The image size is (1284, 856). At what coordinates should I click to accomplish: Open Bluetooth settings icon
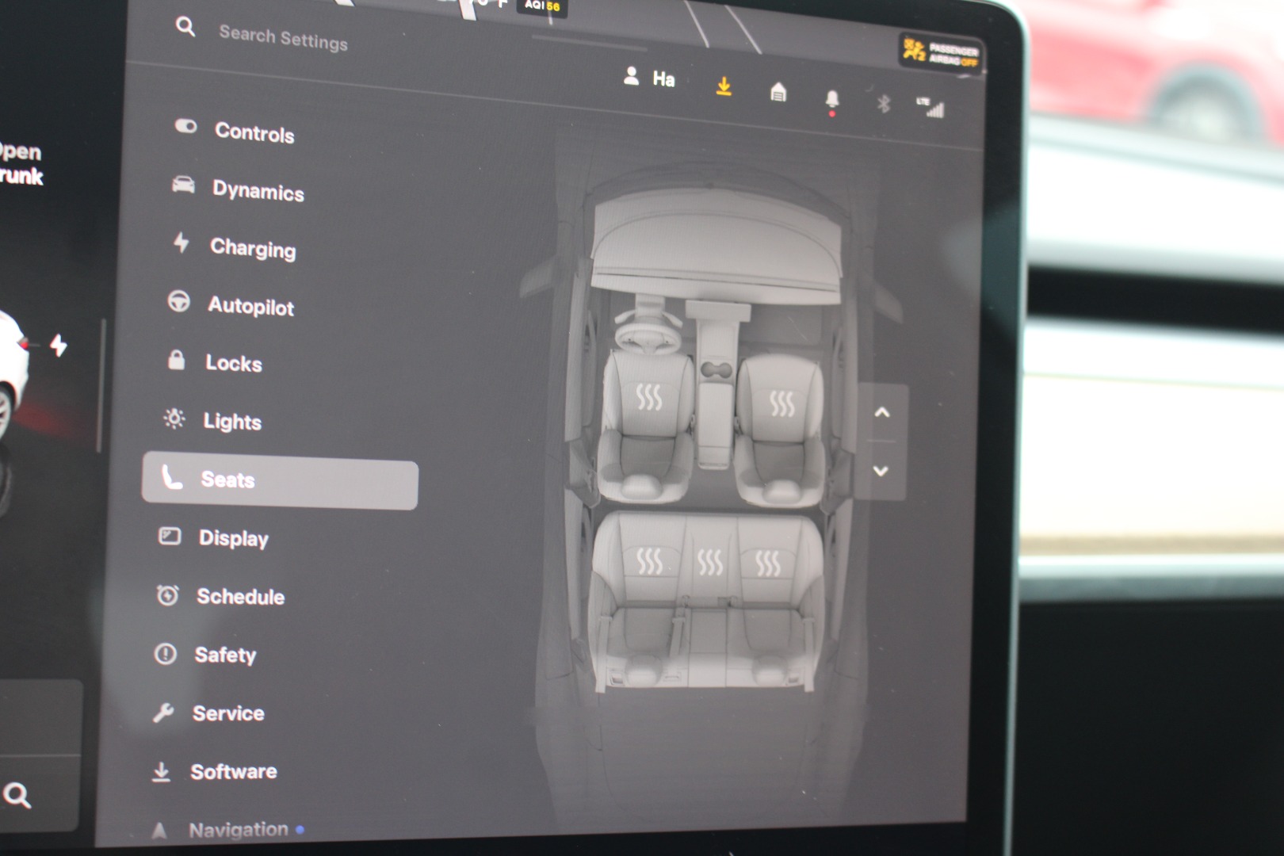[x=884, y=103]
